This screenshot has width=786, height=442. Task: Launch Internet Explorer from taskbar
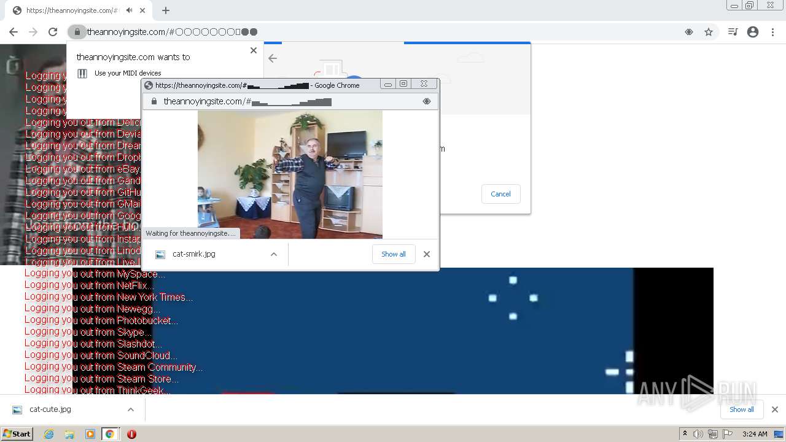pos(49,434)
